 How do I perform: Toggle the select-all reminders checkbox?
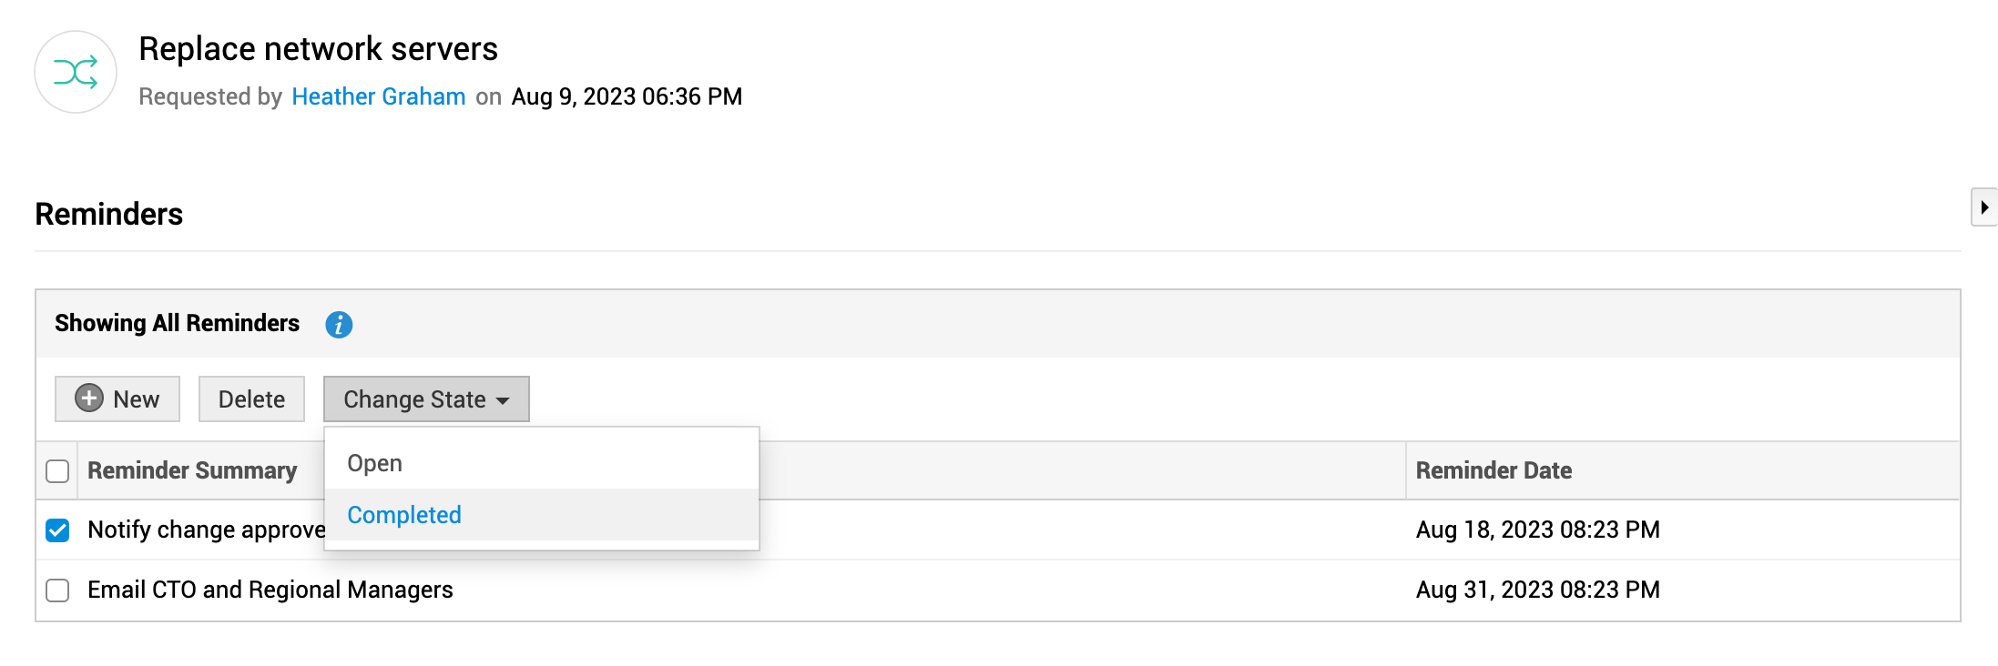point(57,471)
